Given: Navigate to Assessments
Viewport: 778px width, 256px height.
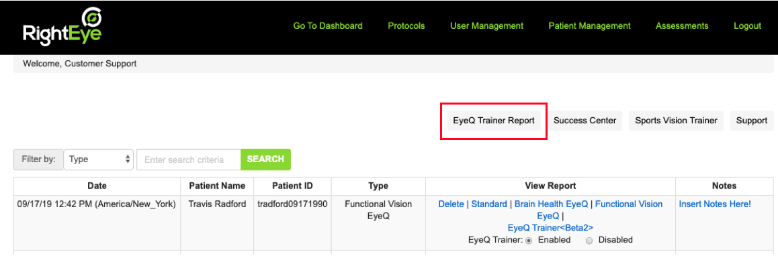Looking at the screenshot, I should tap(682, 25).
